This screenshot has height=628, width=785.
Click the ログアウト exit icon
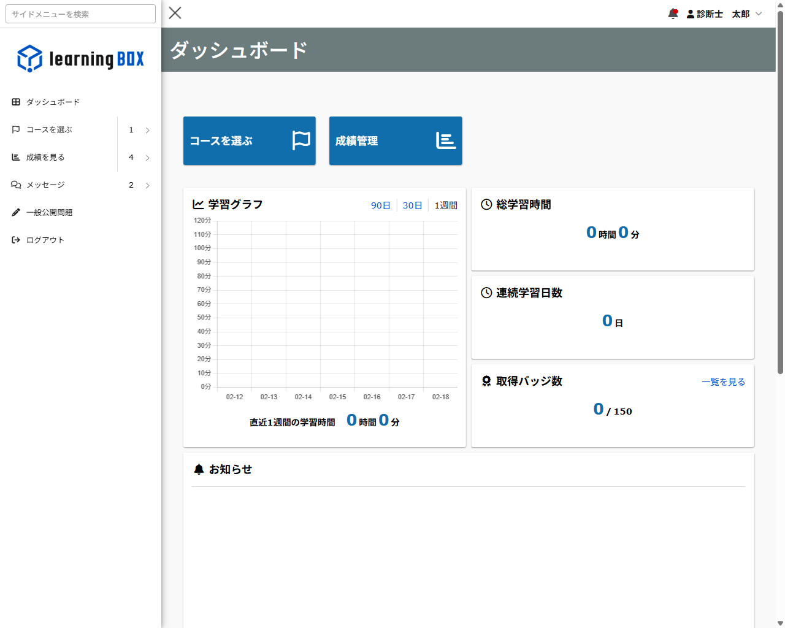pos(15,240)
